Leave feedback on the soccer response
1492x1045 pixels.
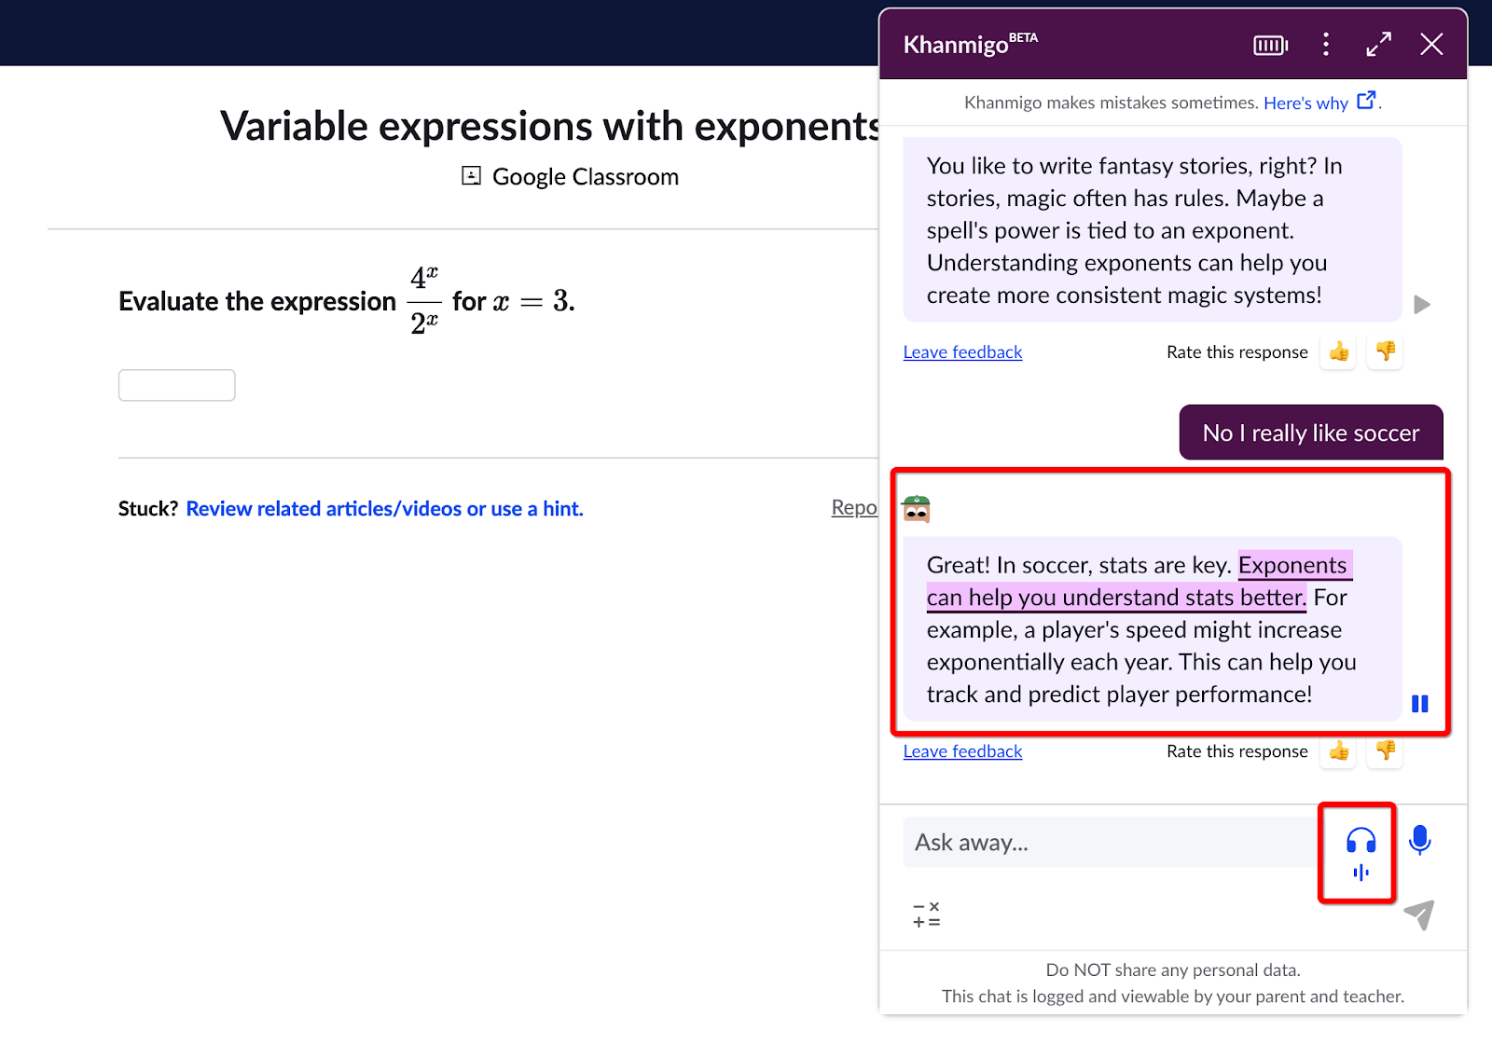pos(961,751)
